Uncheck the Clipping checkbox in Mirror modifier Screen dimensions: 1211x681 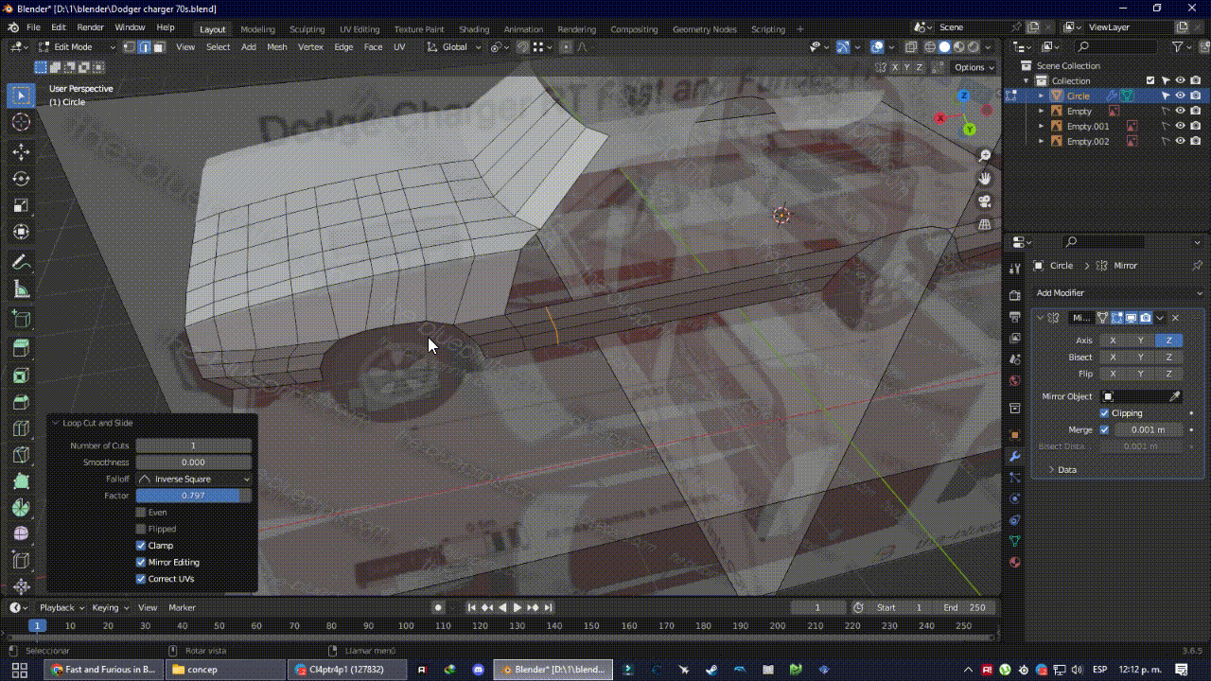1104,413
